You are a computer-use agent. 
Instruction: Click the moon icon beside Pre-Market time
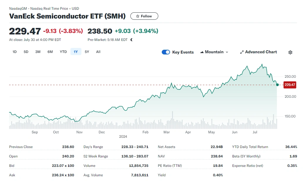[131, 39]
